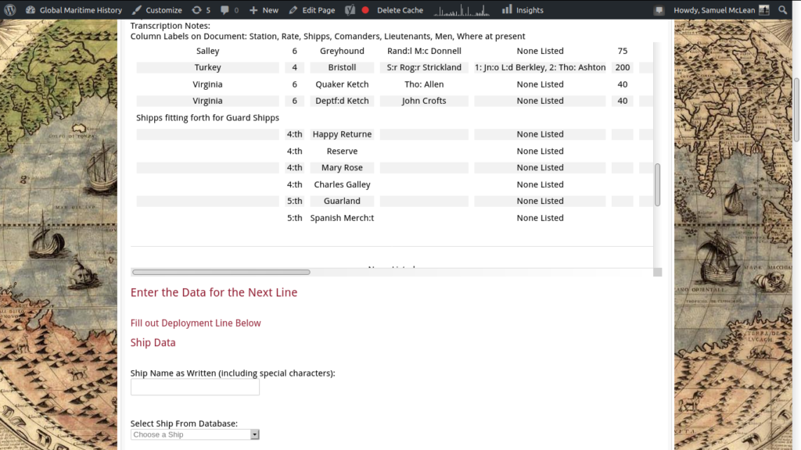This screenshot has width=801, height=450.
Task: Click the Charles Galley ship cell
Action: click(x=342, y=184)
